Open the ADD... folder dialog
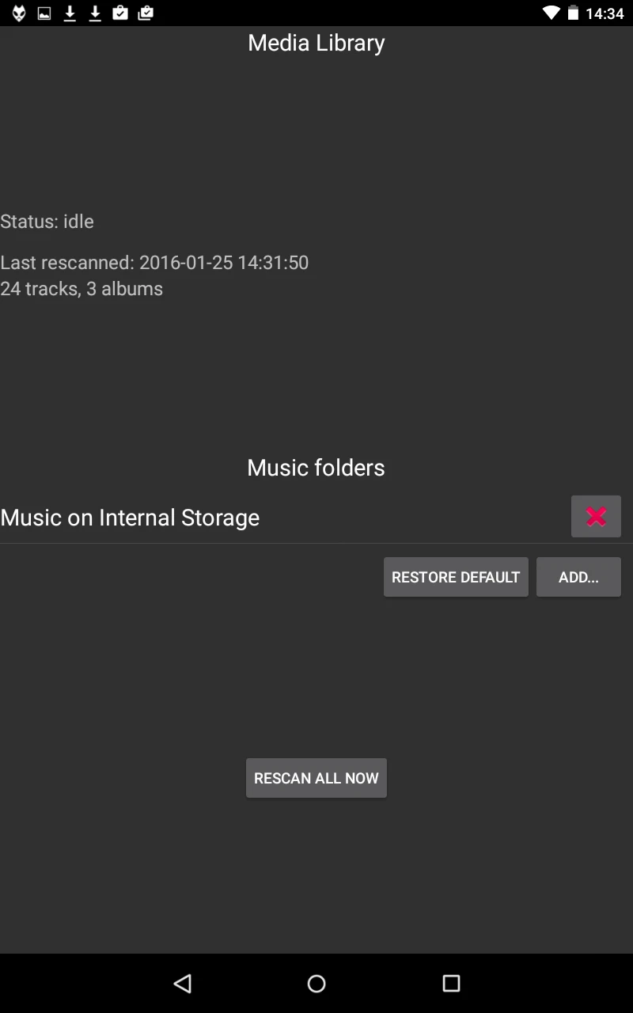 pos(578,577)
